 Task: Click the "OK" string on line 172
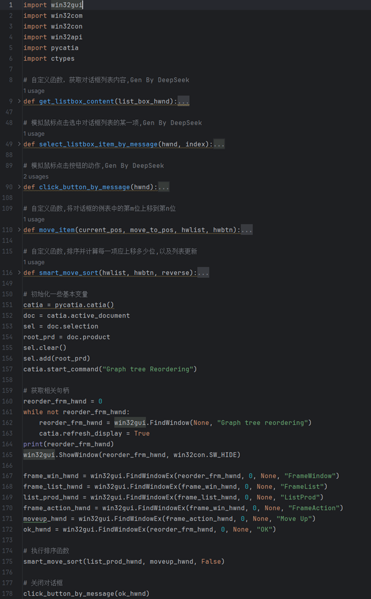tap(264, 529)
